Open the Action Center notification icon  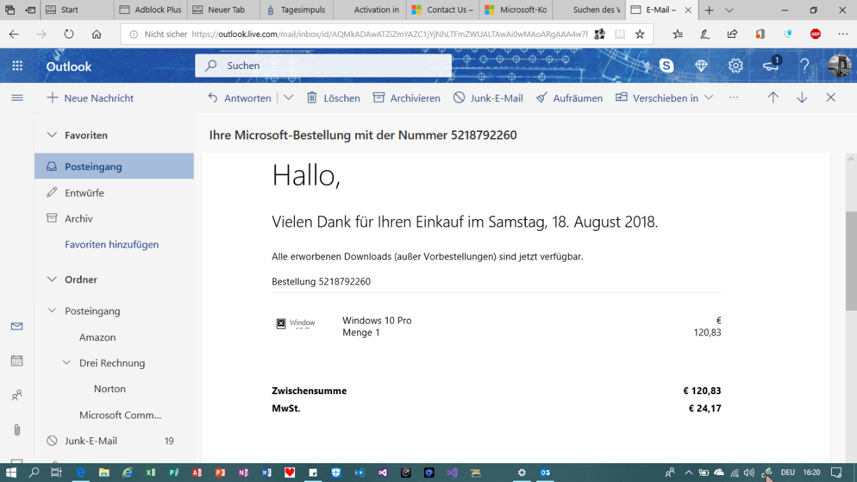pos(836,472)
